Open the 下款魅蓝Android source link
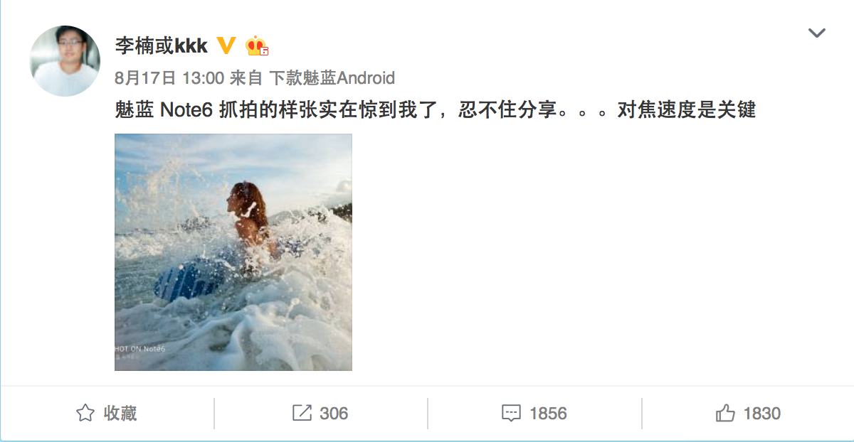854x442 pixels. pos(332,77)
